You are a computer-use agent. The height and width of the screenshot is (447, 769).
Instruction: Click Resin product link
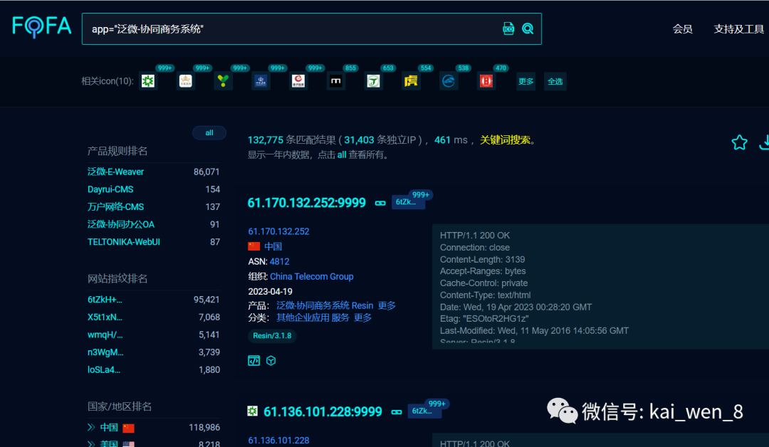[362, 305]
